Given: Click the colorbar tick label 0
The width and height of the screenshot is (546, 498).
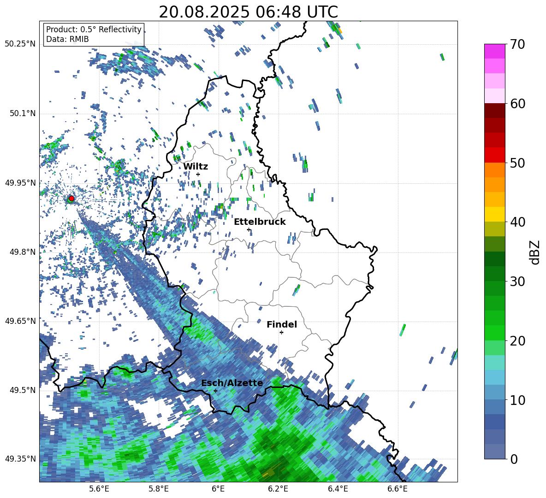Looking at the screenshot, I should tap(514, 459).
